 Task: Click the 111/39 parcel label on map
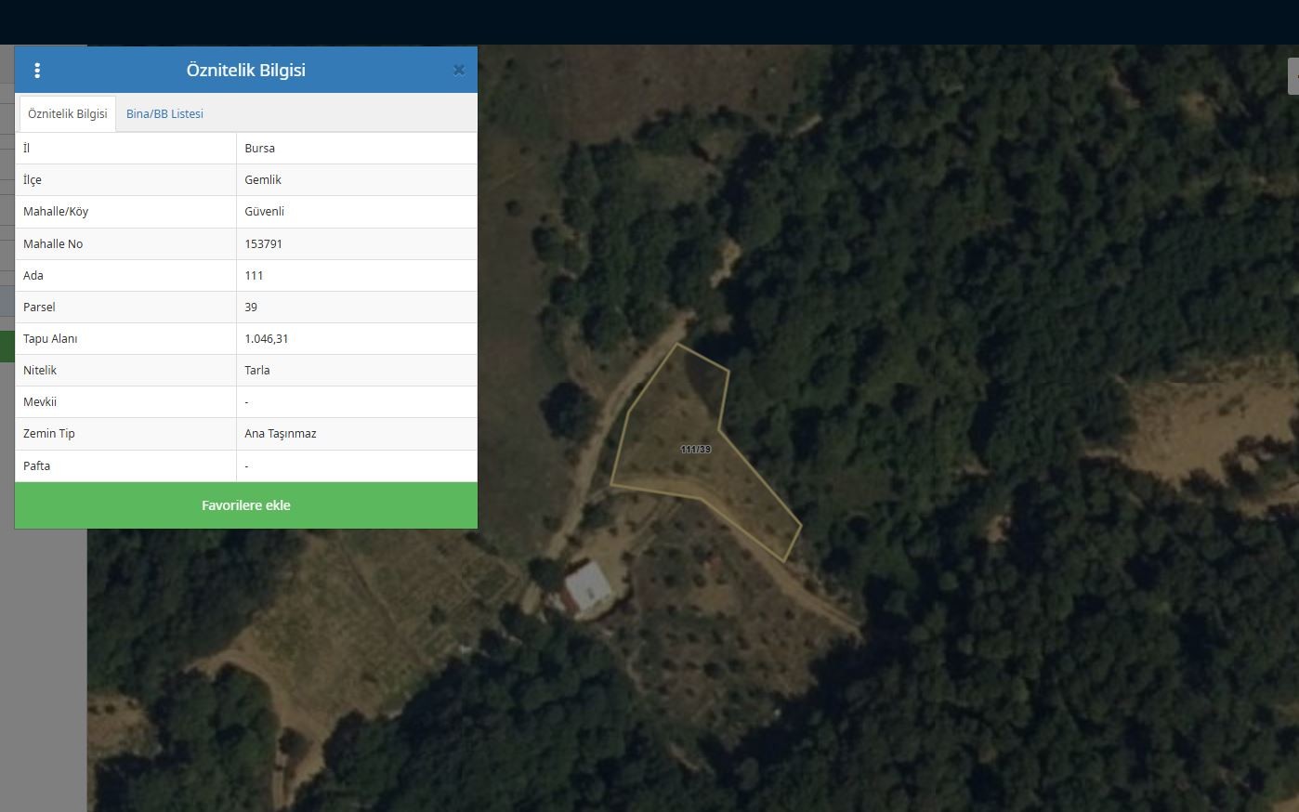point(695,450)
